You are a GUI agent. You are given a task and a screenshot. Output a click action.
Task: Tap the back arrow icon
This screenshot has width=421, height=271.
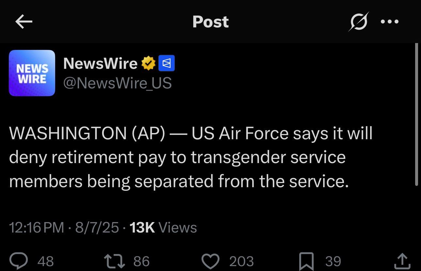pos(24,22)
